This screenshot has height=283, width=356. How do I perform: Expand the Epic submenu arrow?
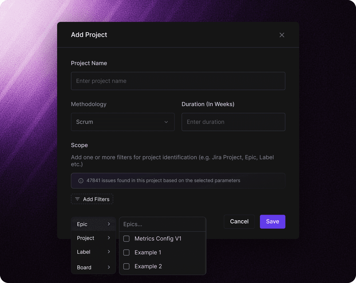[x=109, y=224]
